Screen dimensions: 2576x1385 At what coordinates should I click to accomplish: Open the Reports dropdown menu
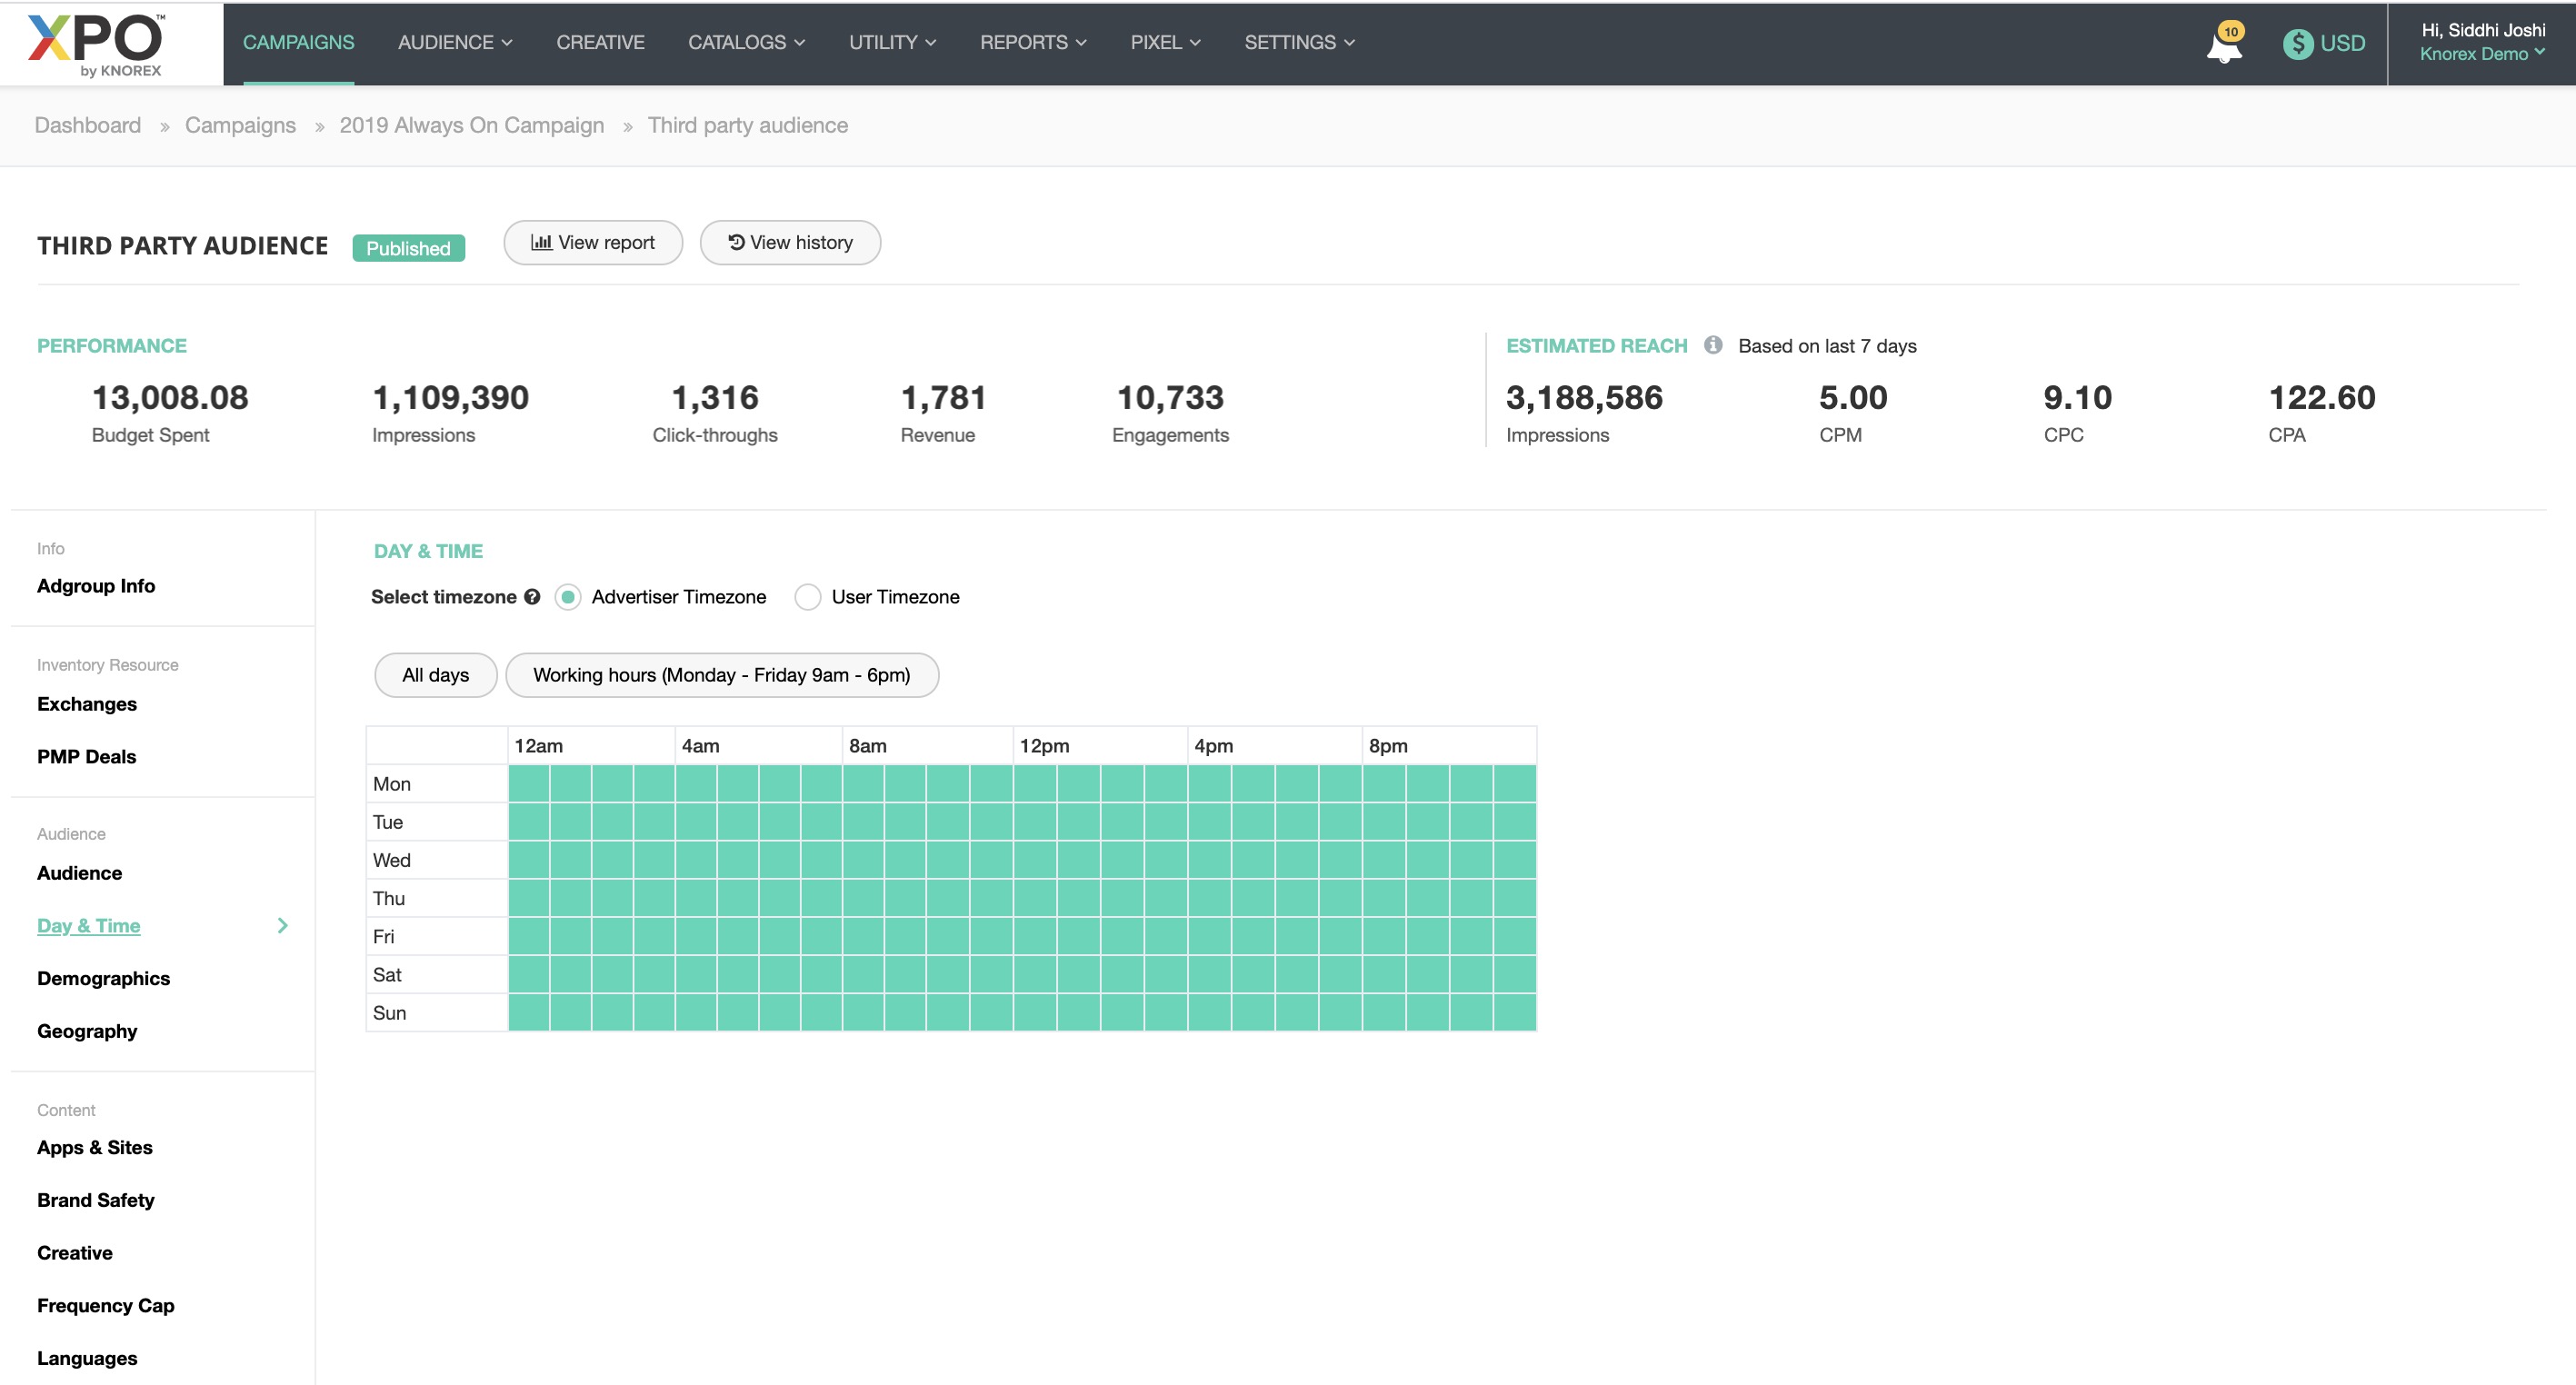1032,43
